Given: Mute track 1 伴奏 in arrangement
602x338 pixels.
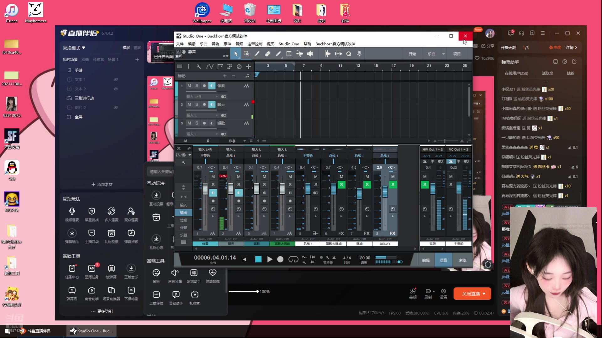Looking at the screenshot, I should (x=189, y=86).
